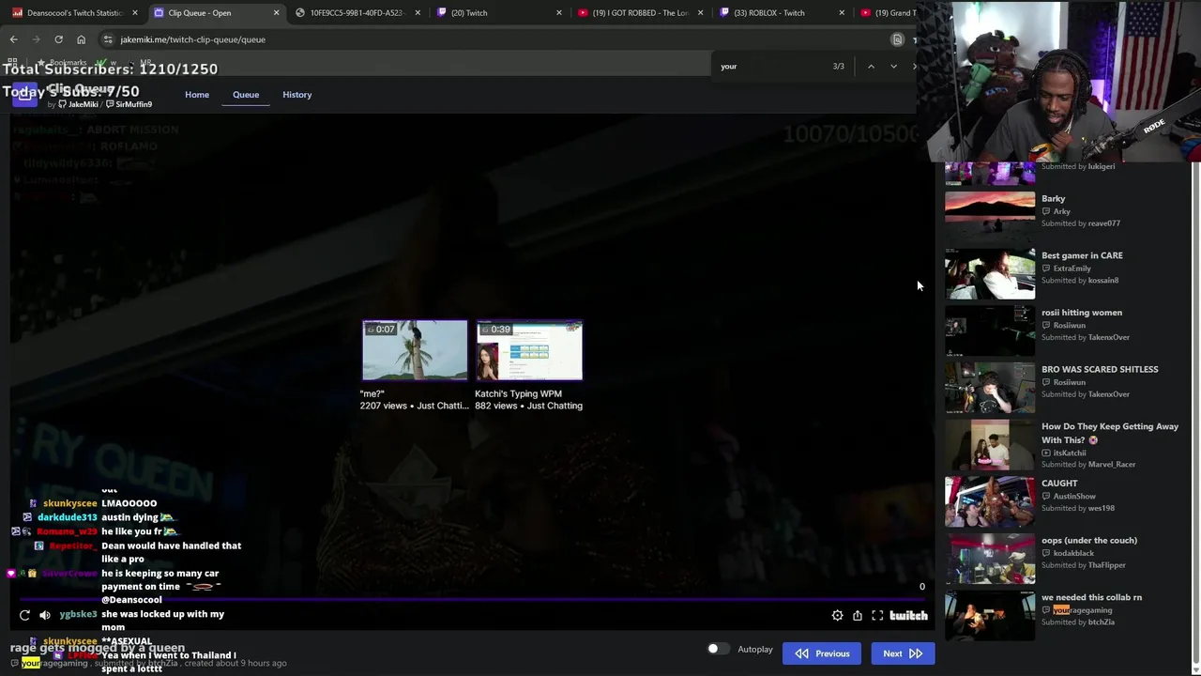The image size is (1201, 676).
Task: Click the Twitch logo in the player
Action: pyautogui.click(x=908, y=615)
